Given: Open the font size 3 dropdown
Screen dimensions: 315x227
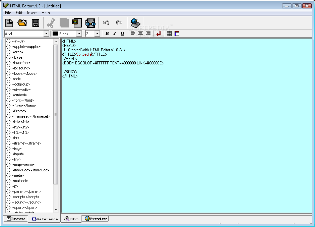Looking at the screenshot, I should (x=97, y=34).
